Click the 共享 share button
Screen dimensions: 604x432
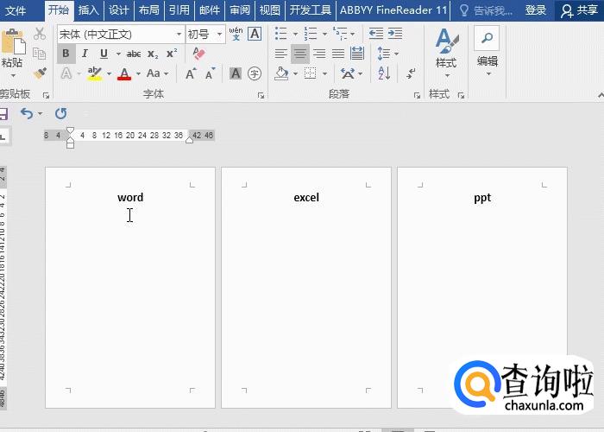(x=580, y=10)
